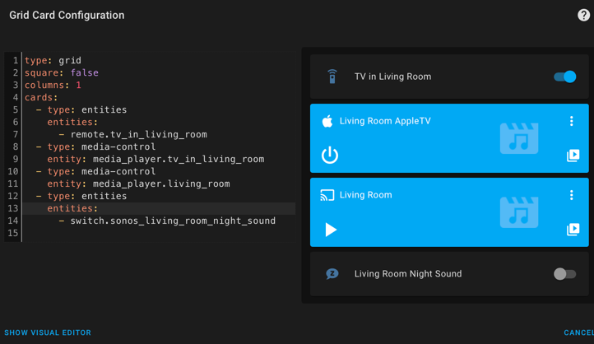This screenshot has height=344, width=594.
Task: Open Living Room AppleTV three-dot menu
Action: pos(572,121)
